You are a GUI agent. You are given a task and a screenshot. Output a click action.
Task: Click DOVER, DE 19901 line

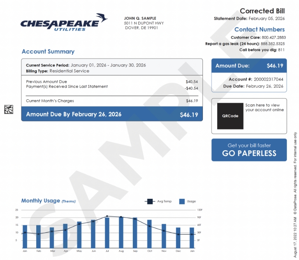(x=141, y=28)
